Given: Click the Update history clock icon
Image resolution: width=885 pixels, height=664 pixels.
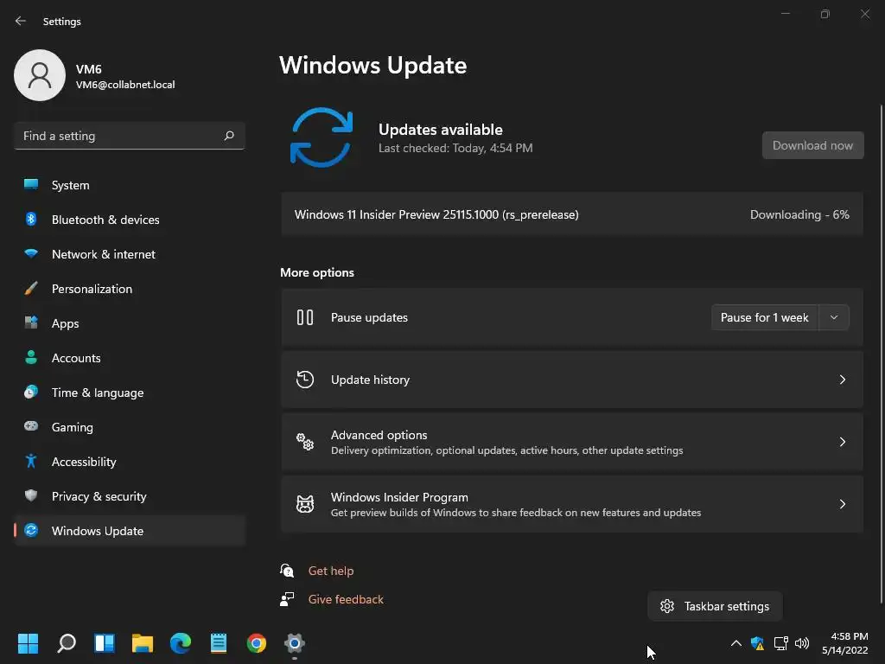Looking at the screenshot, I should point(305,380).
